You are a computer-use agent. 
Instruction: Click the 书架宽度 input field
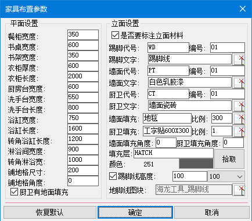pyautogui.click(x=83, y=56)
